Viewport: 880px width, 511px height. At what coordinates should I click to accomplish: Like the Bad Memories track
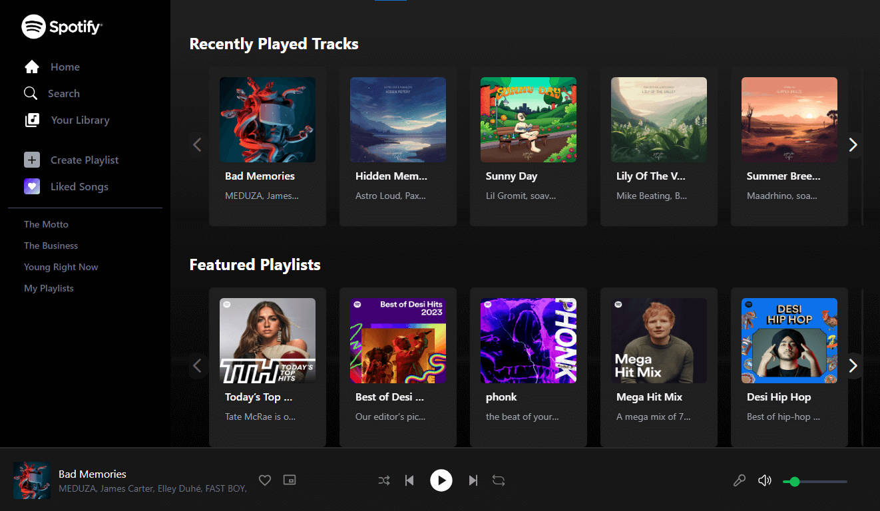pos(265,480)
